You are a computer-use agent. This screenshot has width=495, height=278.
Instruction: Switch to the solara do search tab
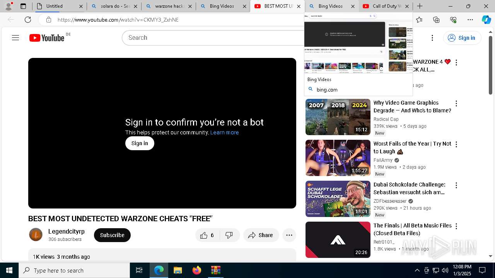pyautogui.click(x=114, y=6)
